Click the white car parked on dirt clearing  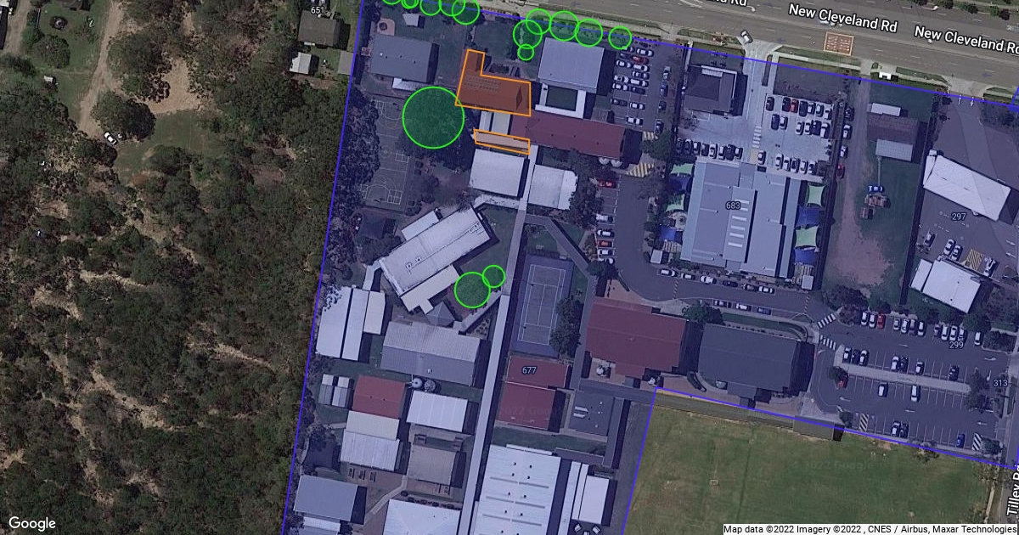110,138
